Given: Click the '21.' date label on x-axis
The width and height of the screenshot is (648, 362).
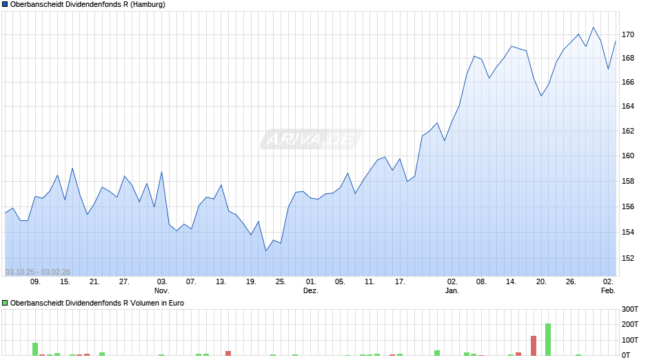Looking at the screenshot, I should (x=94, y=282).
